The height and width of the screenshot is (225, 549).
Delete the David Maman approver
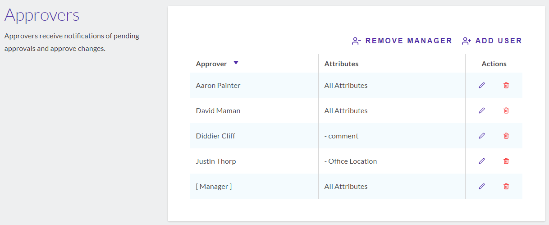(x=506, y=110)
